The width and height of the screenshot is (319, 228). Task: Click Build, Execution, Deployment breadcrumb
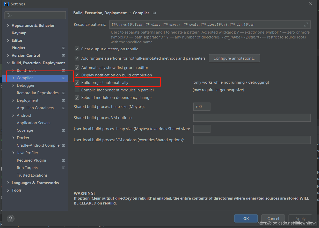(x=100, y=13)
